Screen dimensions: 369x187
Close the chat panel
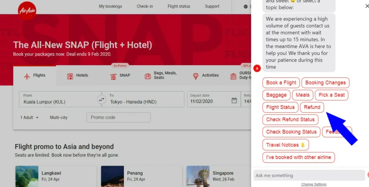tap(367, 6)
